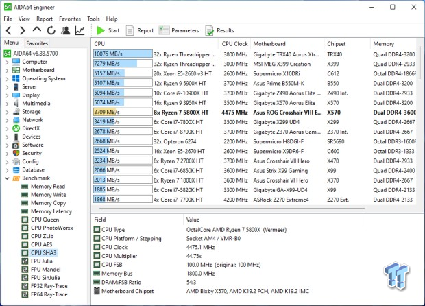Screen dimensions: 425x306
Task: Open the Tools menu
Action: (x=93, y=19)
